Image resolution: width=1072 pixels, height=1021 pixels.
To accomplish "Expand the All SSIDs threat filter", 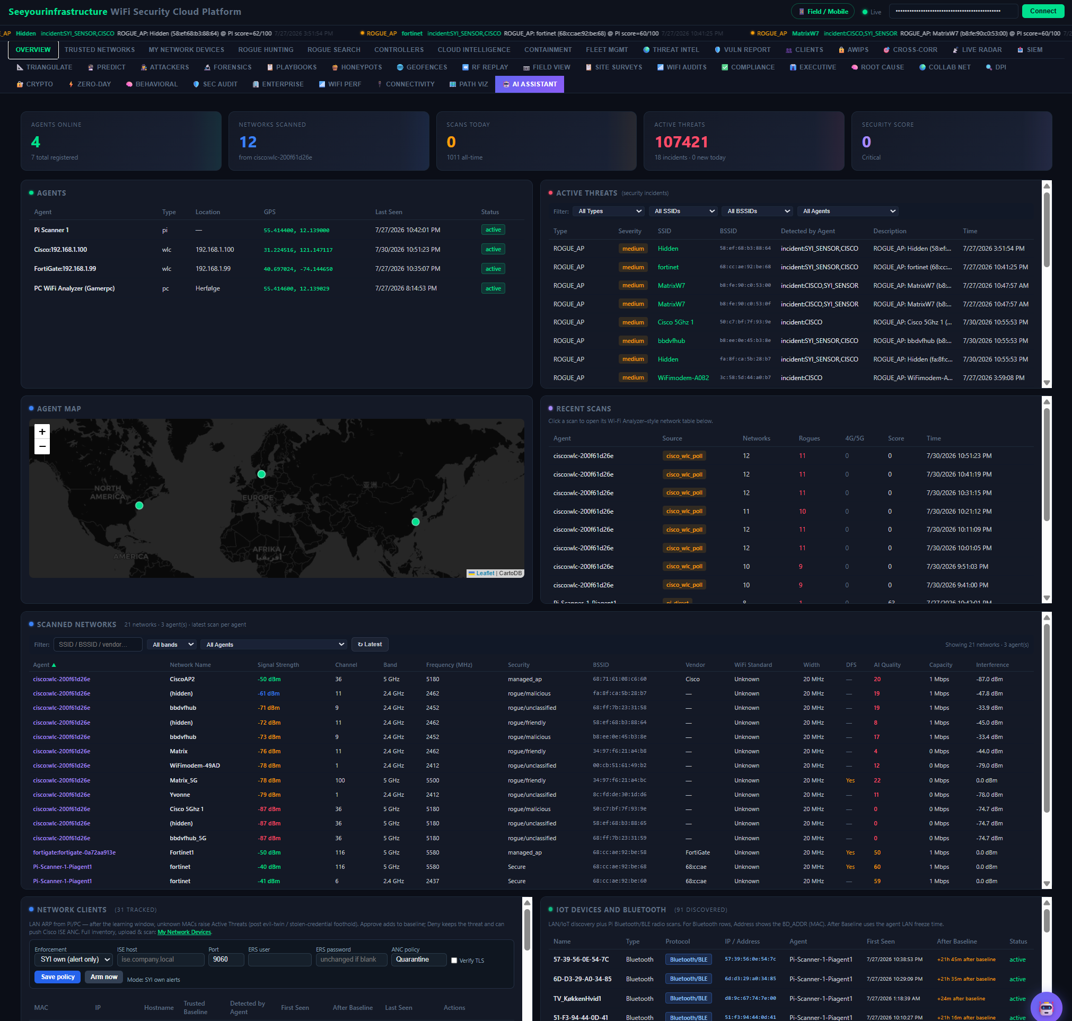I will (684, 211).
